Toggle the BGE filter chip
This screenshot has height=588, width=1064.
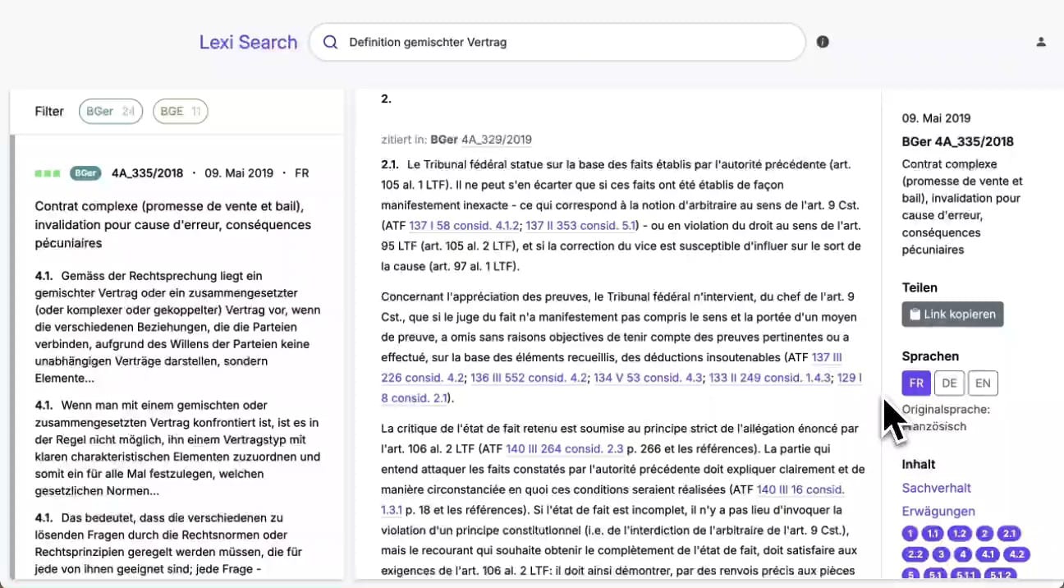click(x=180, y=111)
